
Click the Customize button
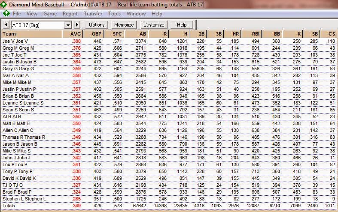(x=154, y=25)
